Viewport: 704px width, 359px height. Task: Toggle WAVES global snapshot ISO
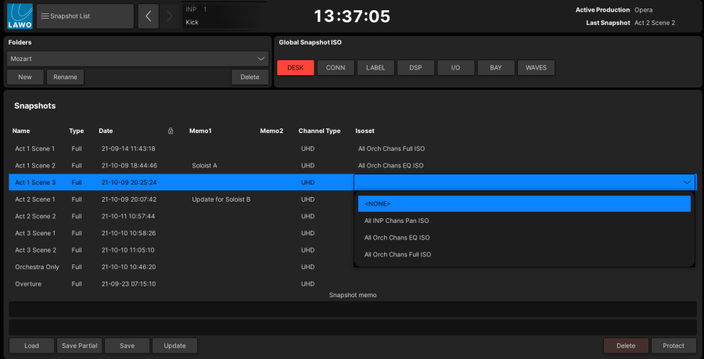536,68
